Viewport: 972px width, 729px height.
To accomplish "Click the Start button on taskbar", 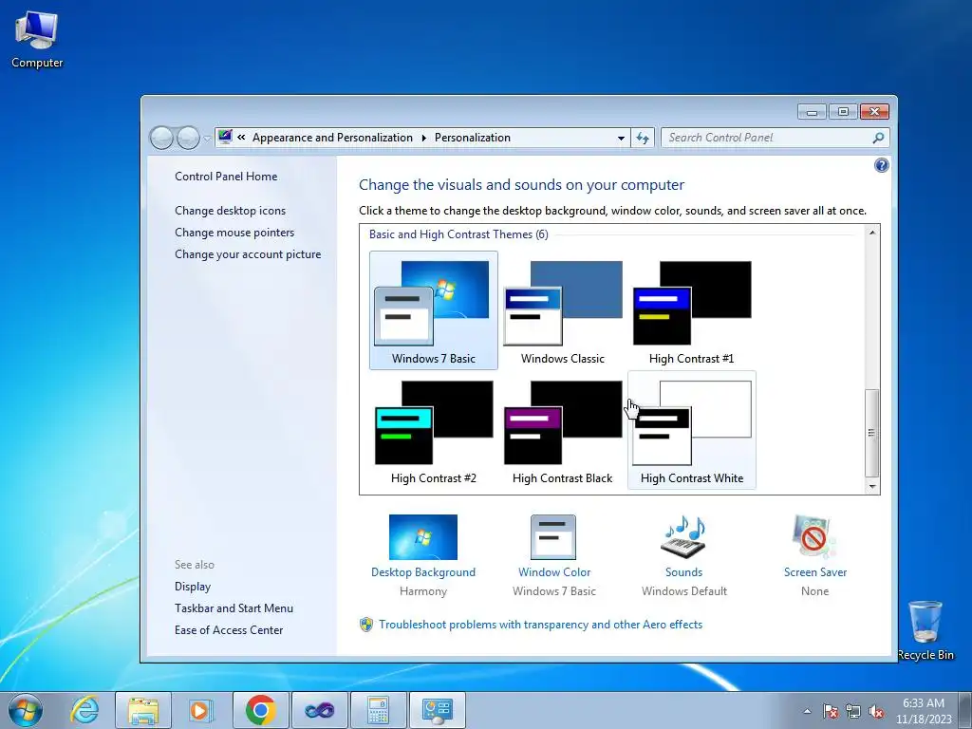I will pyautogui.click(x=26, y=710).
